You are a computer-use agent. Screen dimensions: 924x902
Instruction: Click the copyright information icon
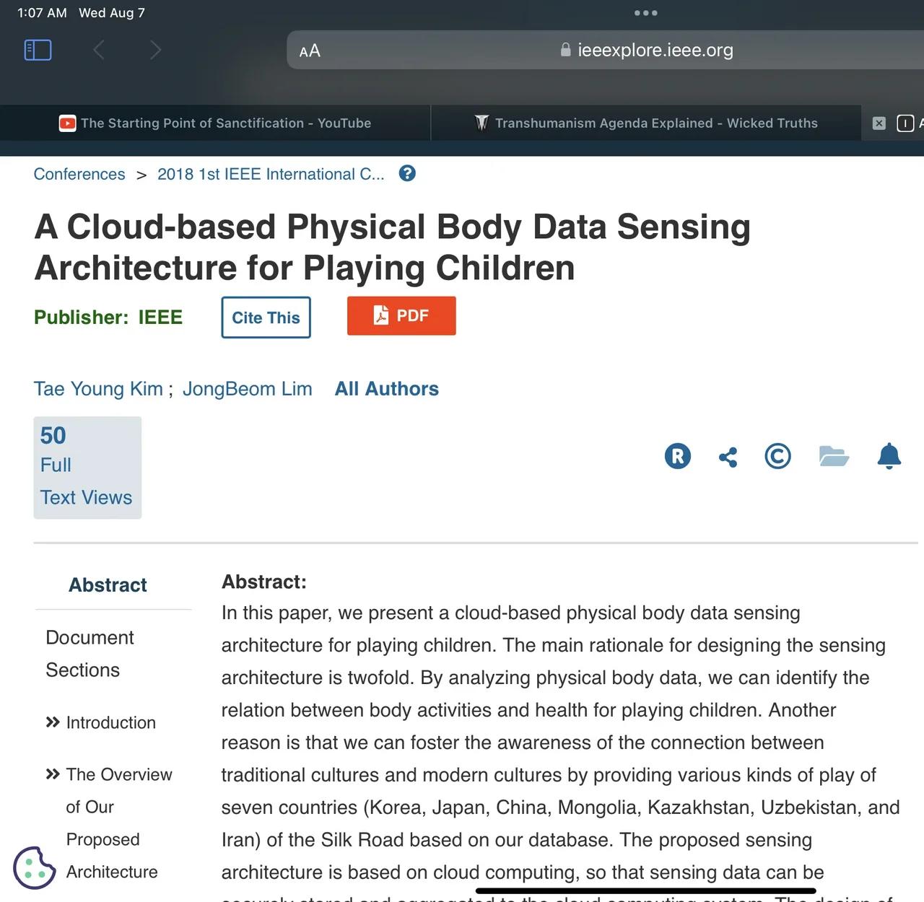click(777, 456)
